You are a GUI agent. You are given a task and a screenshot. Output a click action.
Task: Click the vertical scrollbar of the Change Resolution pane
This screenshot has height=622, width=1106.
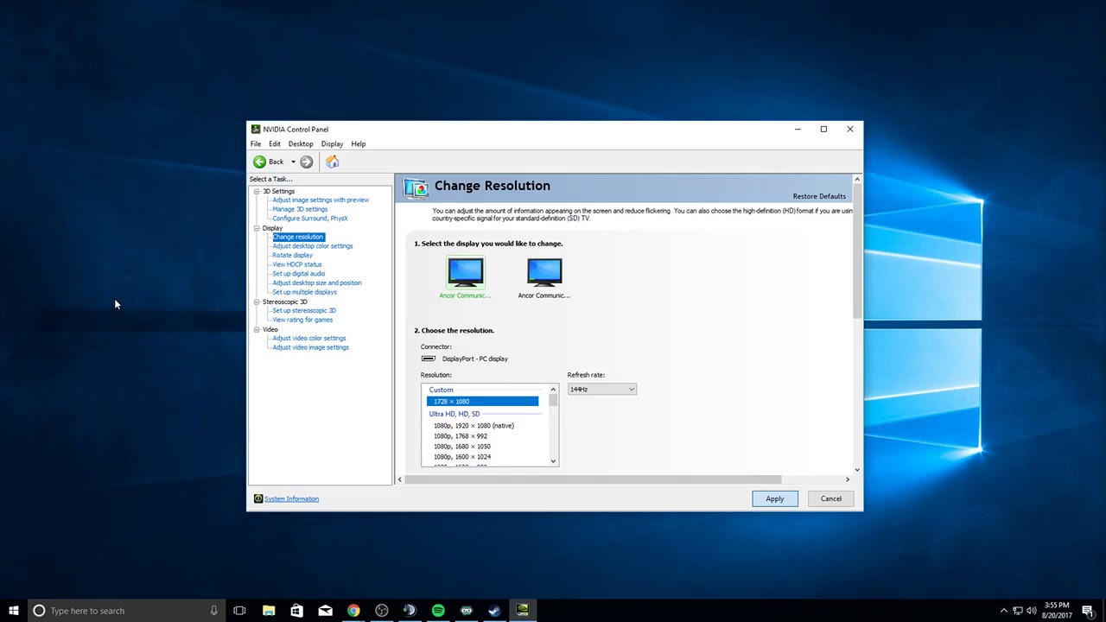857,251
